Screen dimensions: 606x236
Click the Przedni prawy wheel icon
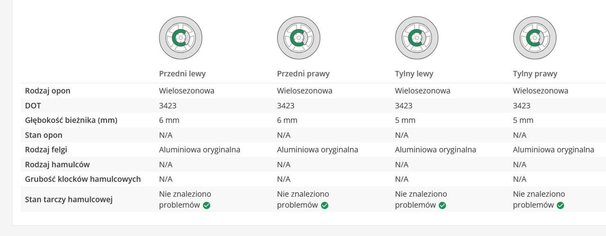coord(298,38)
